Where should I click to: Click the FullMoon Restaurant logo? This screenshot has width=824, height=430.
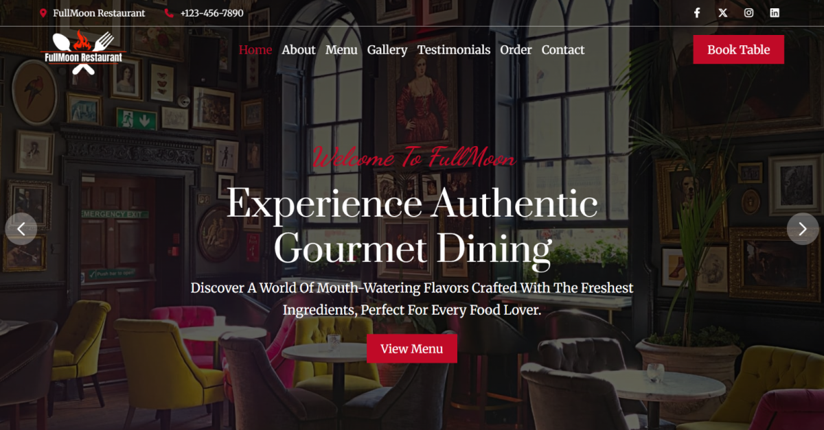[83, 53]
